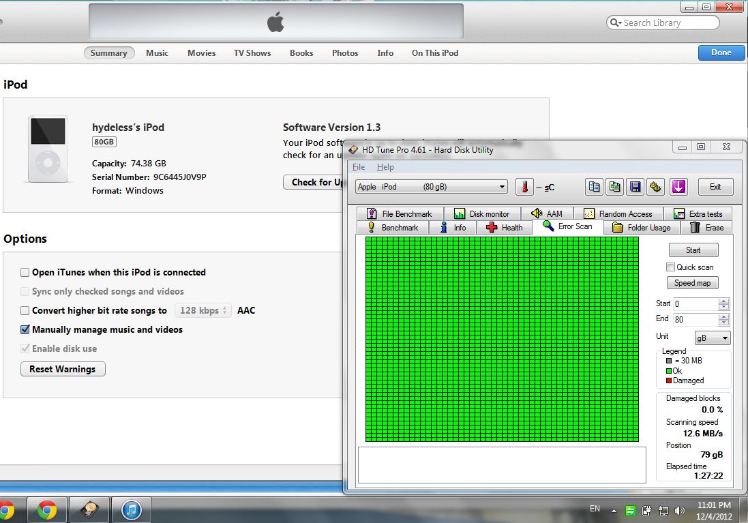Open Chrome from the Windows taskbar
Image resolution: width=748 pixels, height=523 pixels.
coord(47,510)
